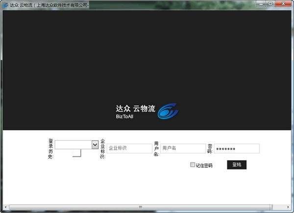Viewport: 294px width, 213px height.
Task: Maximize the 达众 云物流 window
Action: [270, 3]
